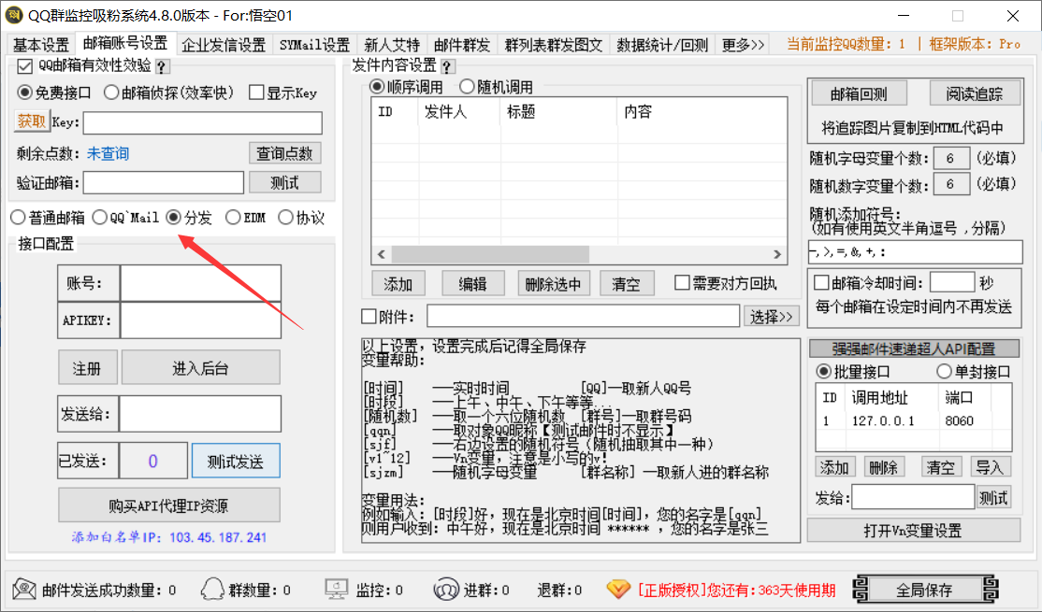Screen dimensions: 1042x612
Task: Select 单封接口 radio option
Action: click(x=944, y=372)
